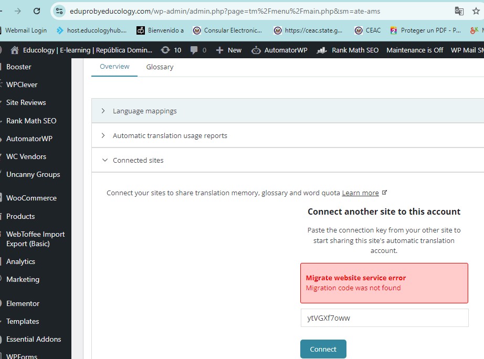Open Bienvenido a bookmark
The image size is (484, 359).
tap(160, 30)
